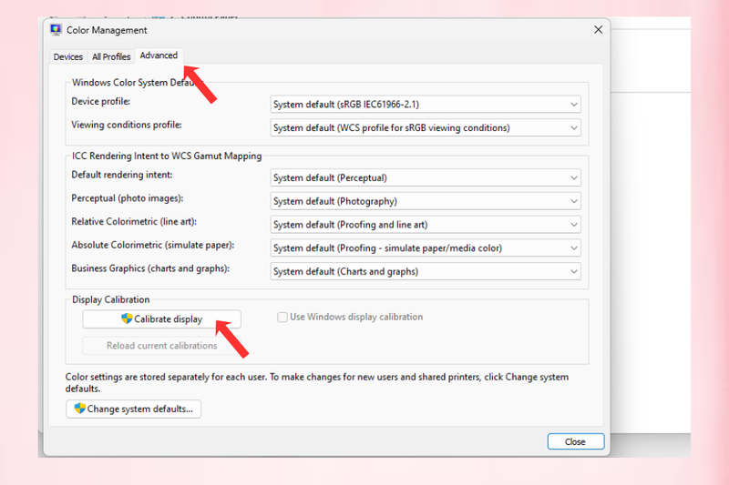The height and width of the screenshot is (485, 729).
Task: Click the 'Device profile:' label
Action: pyautogui.click(x=101, y=101)
